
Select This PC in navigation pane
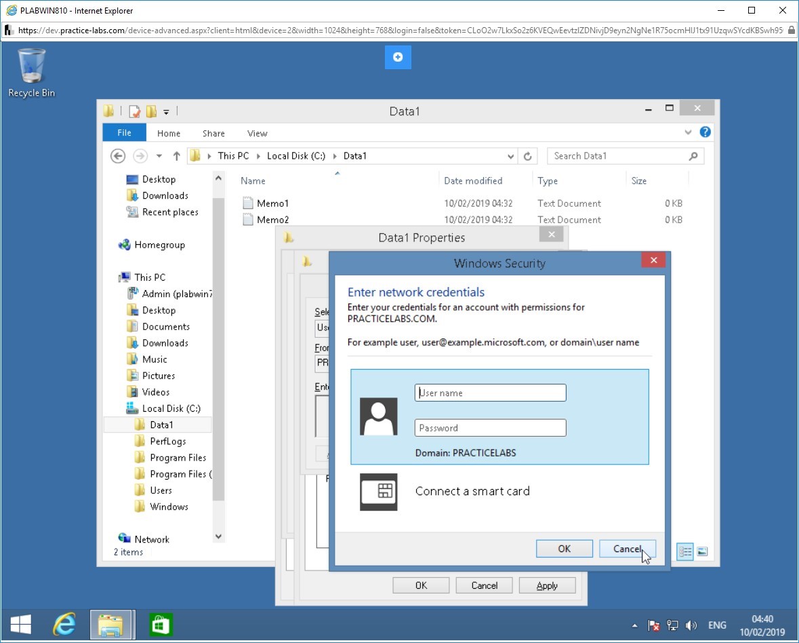(x=142, y=277)
